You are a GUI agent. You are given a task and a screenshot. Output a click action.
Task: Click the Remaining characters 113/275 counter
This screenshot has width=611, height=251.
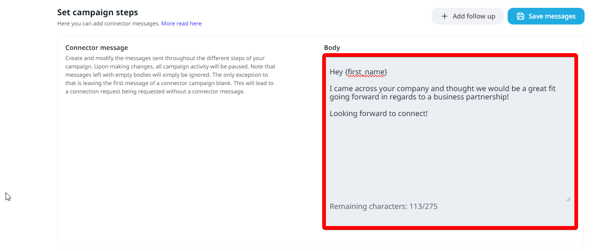383,206
